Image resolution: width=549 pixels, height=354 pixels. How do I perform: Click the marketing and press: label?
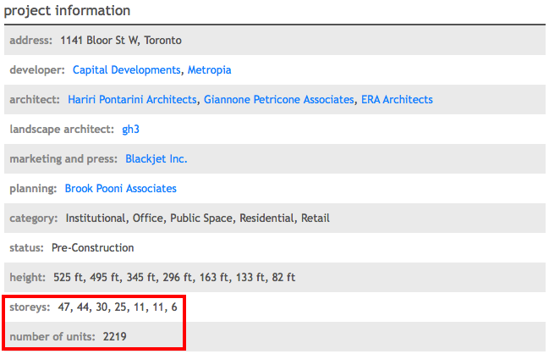tap(63, 158)
